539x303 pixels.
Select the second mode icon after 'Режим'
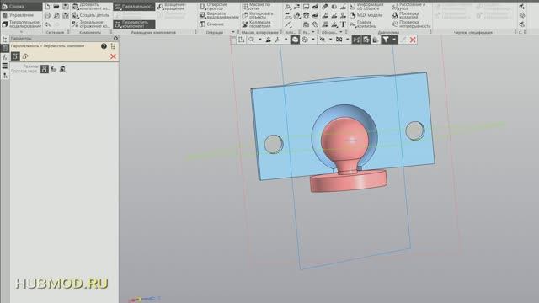54,69
